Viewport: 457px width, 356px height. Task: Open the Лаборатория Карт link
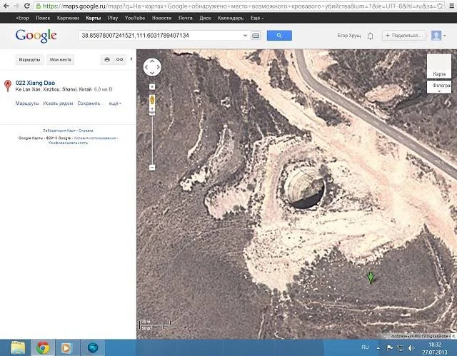59,131
